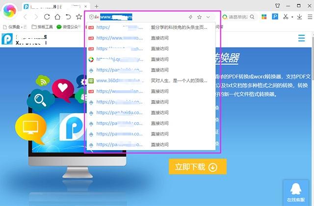Click the lightning speed-mode icon in address bar

click(x=190, y=17)
